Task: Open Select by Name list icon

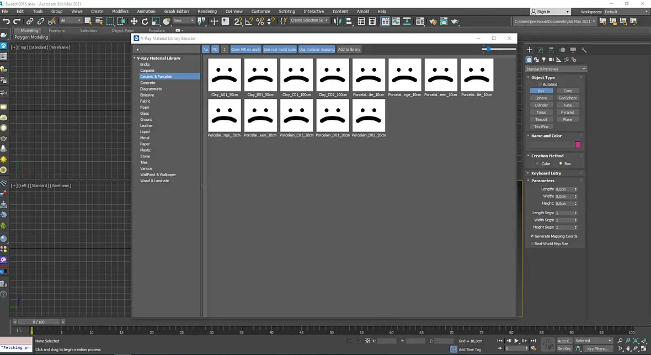Action: click(x=99, y=21)
